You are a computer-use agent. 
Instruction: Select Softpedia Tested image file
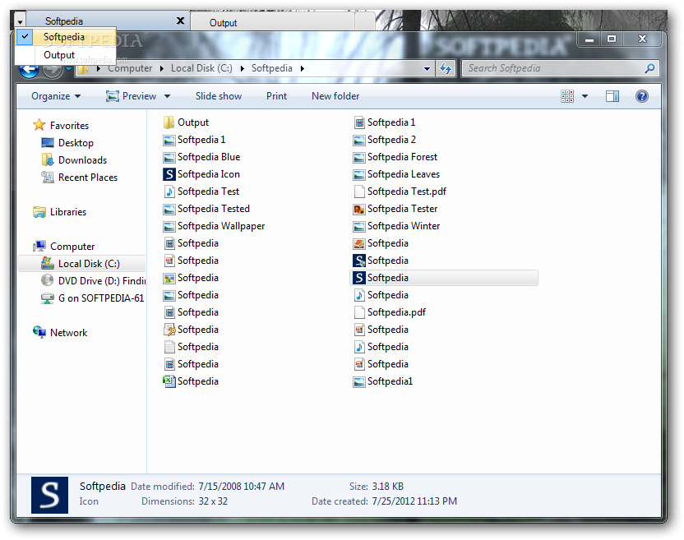pyautogui.click(x=206, y=209)
